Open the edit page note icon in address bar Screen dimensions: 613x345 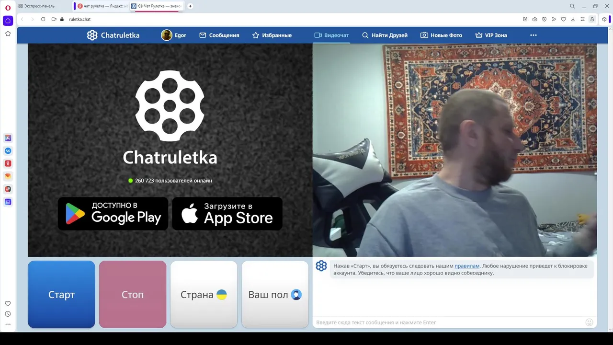(525, 19)
